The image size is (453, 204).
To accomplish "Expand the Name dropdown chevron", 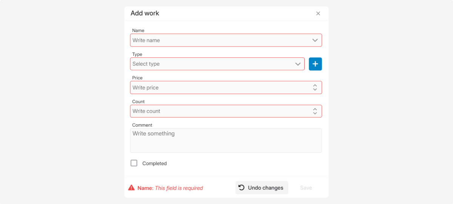I will pyautogui.click(x=315, y=40).
